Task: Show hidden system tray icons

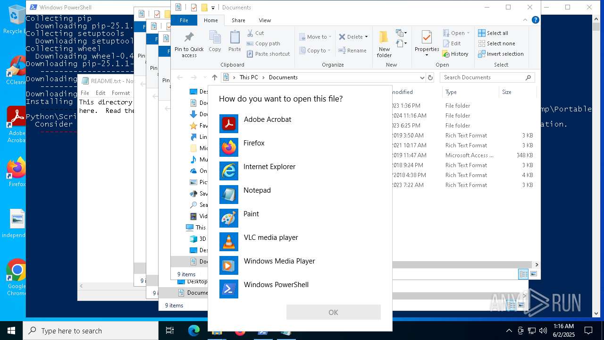Action: [x=509, y=331]
